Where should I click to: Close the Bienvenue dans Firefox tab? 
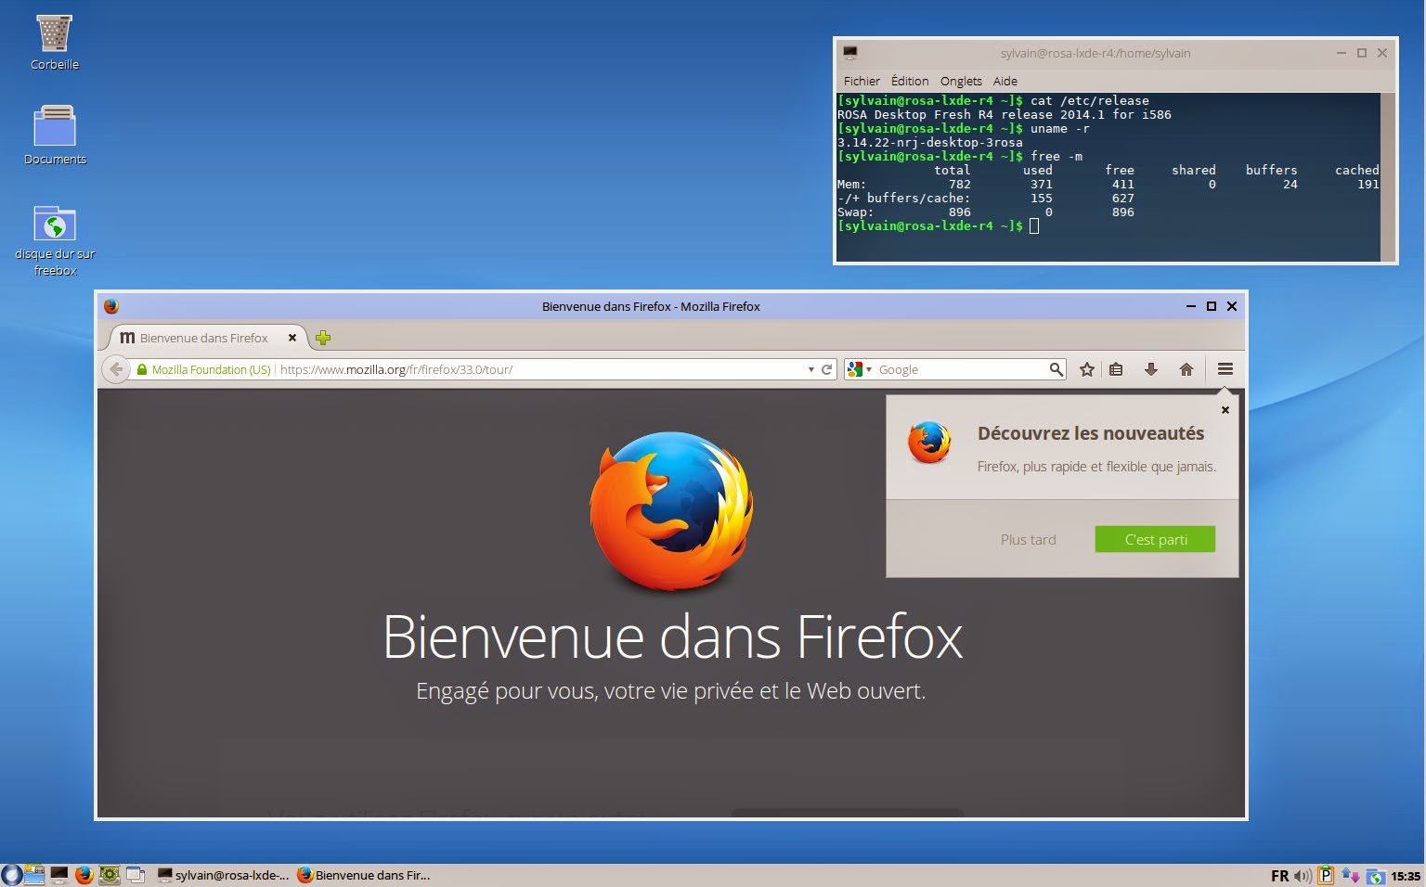[x=292, y=338]
